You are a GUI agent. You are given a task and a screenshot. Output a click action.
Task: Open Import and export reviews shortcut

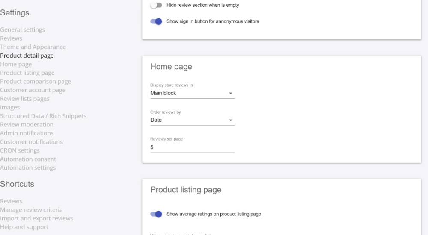(36, 218)
